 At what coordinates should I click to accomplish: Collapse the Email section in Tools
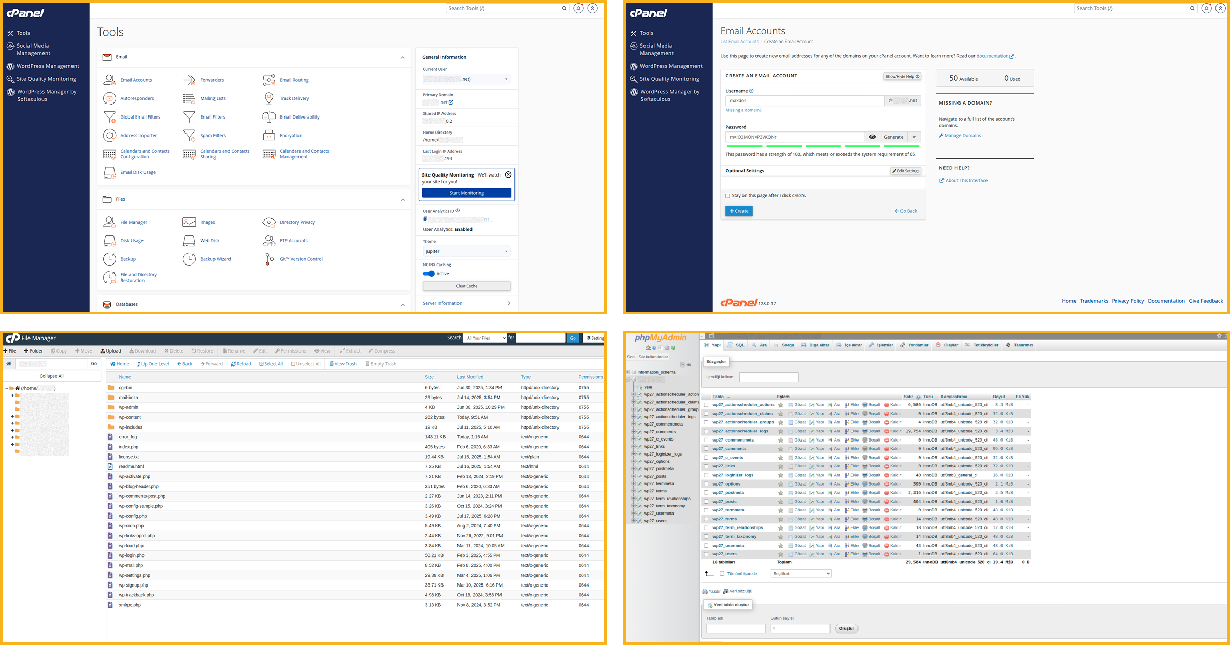[403, 57]
